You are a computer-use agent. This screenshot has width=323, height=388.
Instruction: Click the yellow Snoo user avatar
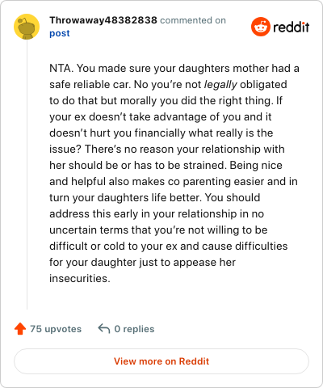27,27
